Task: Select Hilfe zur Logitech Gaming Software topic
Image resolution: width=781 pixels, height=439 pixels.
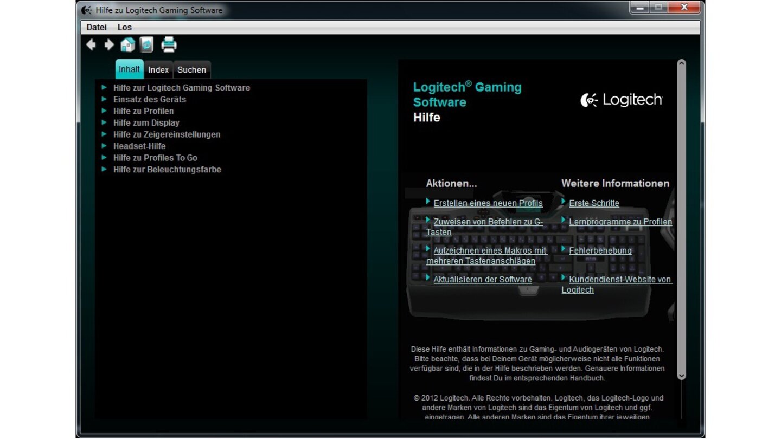Action: point(182,88)
